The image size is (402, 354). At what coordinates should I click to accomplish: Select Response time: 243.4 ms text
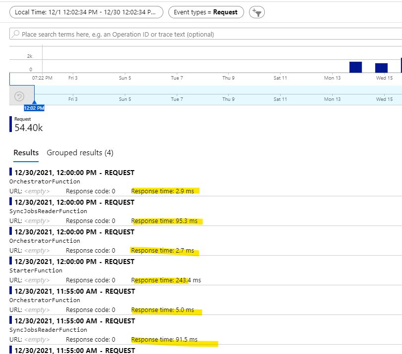click(166, 280)
